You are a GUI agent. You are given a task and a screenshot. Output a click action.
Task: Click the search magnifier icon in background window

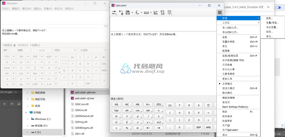268,7
